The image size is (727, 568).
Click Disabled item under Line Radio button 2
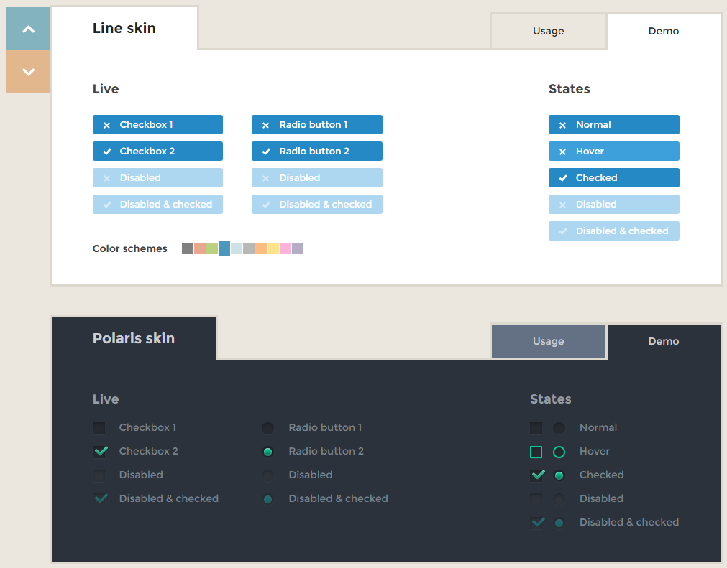click(x=317, y=178)
